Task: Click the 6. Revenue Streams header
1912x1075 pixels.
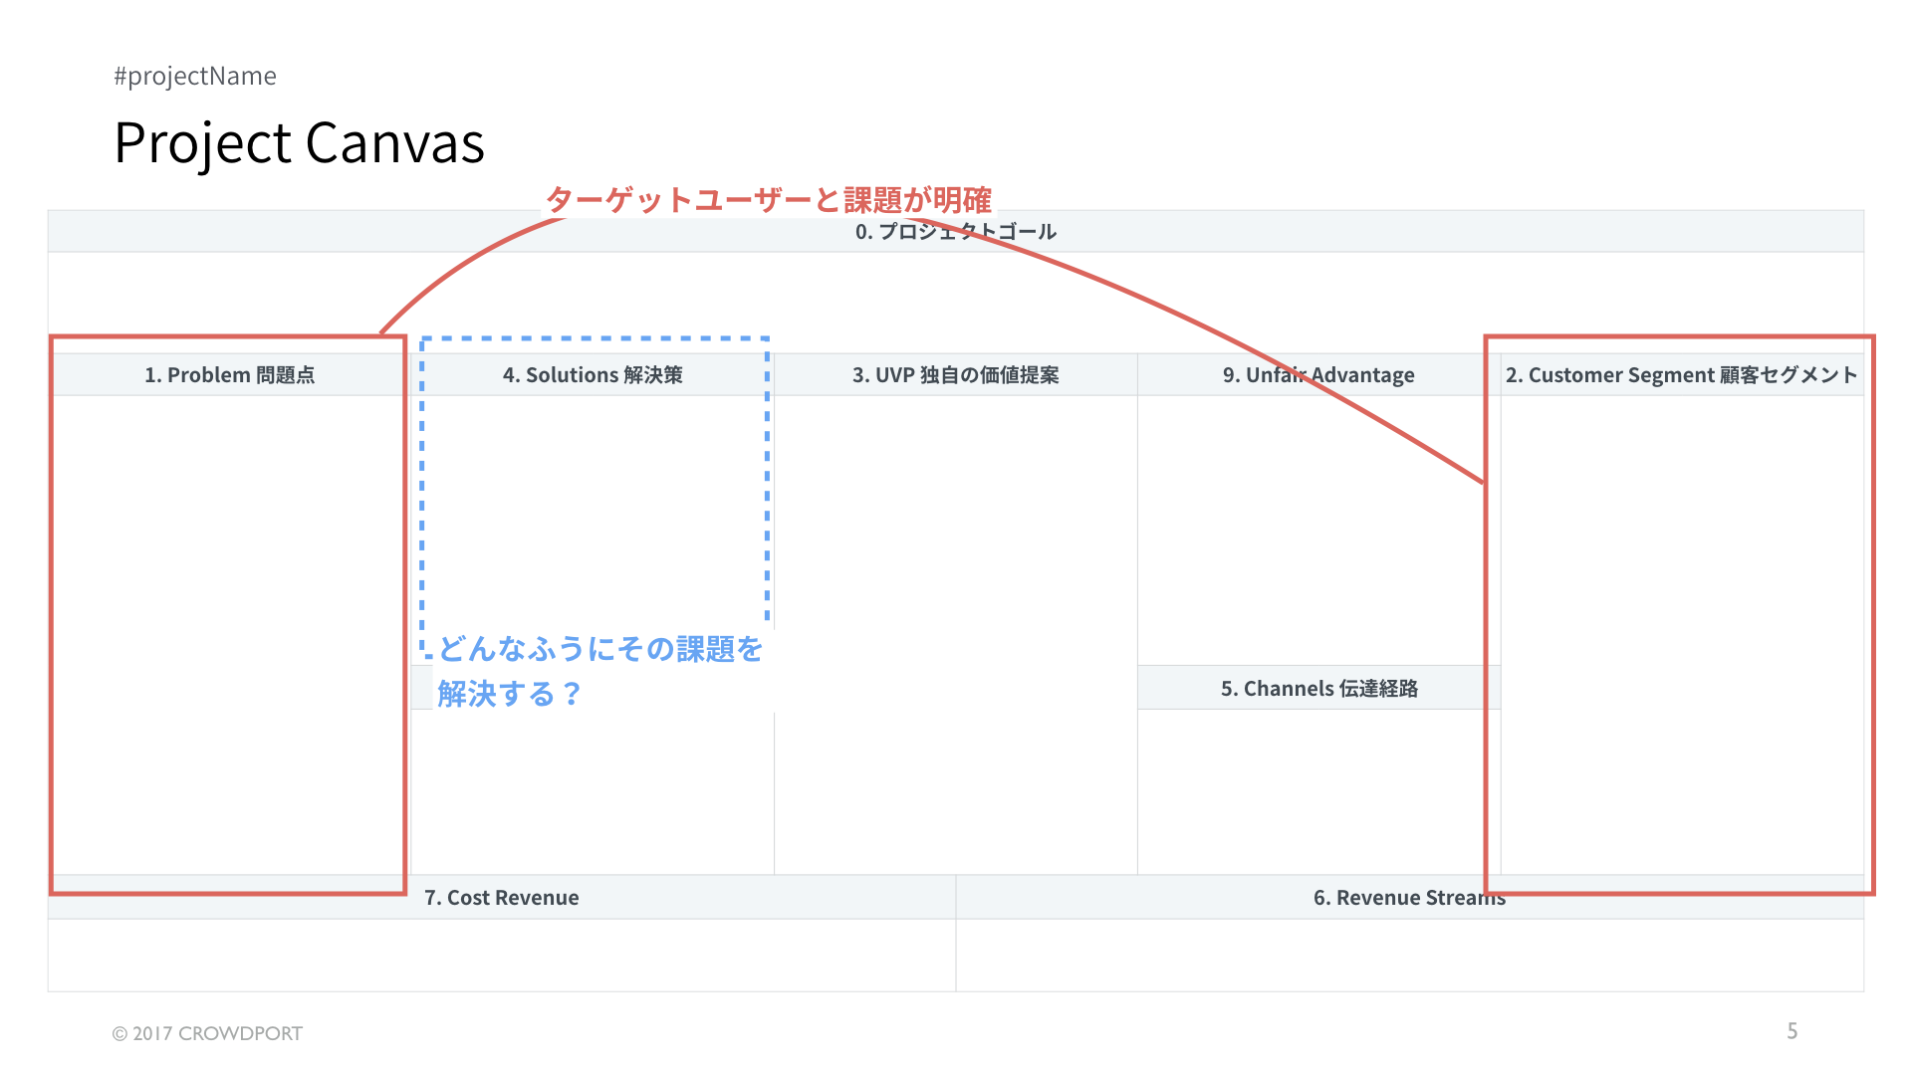Action: coord(1409,898)
